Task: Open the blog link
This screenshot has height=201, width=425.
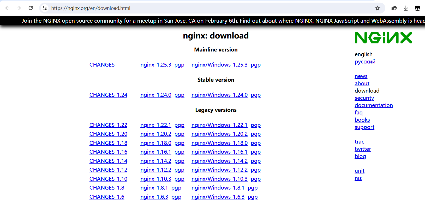Action: point(360,156)
